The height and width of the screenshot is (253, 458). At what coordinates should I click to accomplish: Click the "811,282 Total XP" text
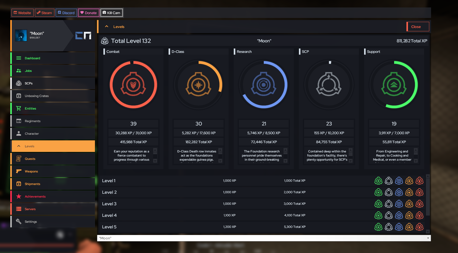coord(412,41)
